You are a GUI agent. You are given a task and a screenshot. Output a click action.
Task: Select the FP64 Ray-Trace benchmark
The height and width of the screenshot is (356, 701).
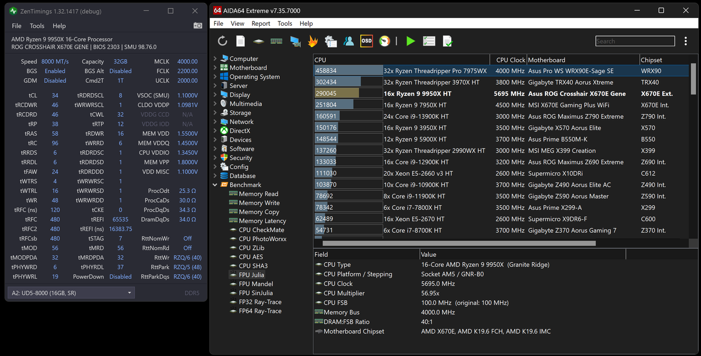pos(260,311)
